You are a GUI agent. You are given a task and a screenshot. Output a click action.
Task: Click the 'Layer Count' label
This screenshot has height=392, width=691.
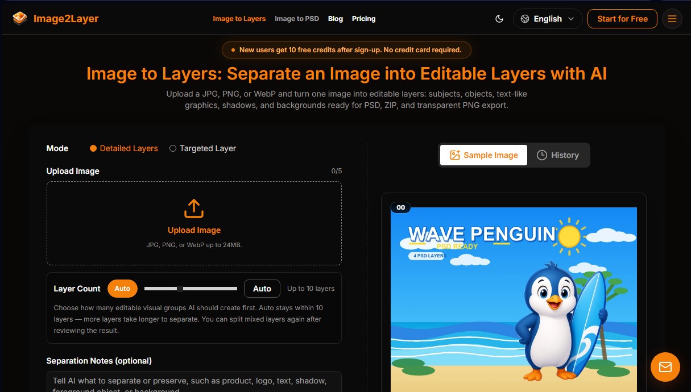77,289
